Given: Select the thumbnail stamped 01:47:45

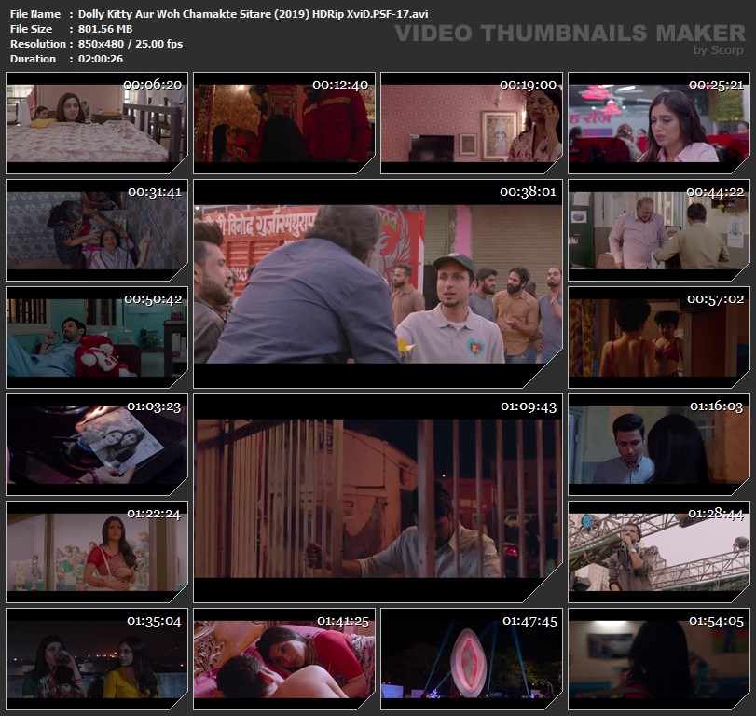Looking at the screenshot, I should pos(472,659).
